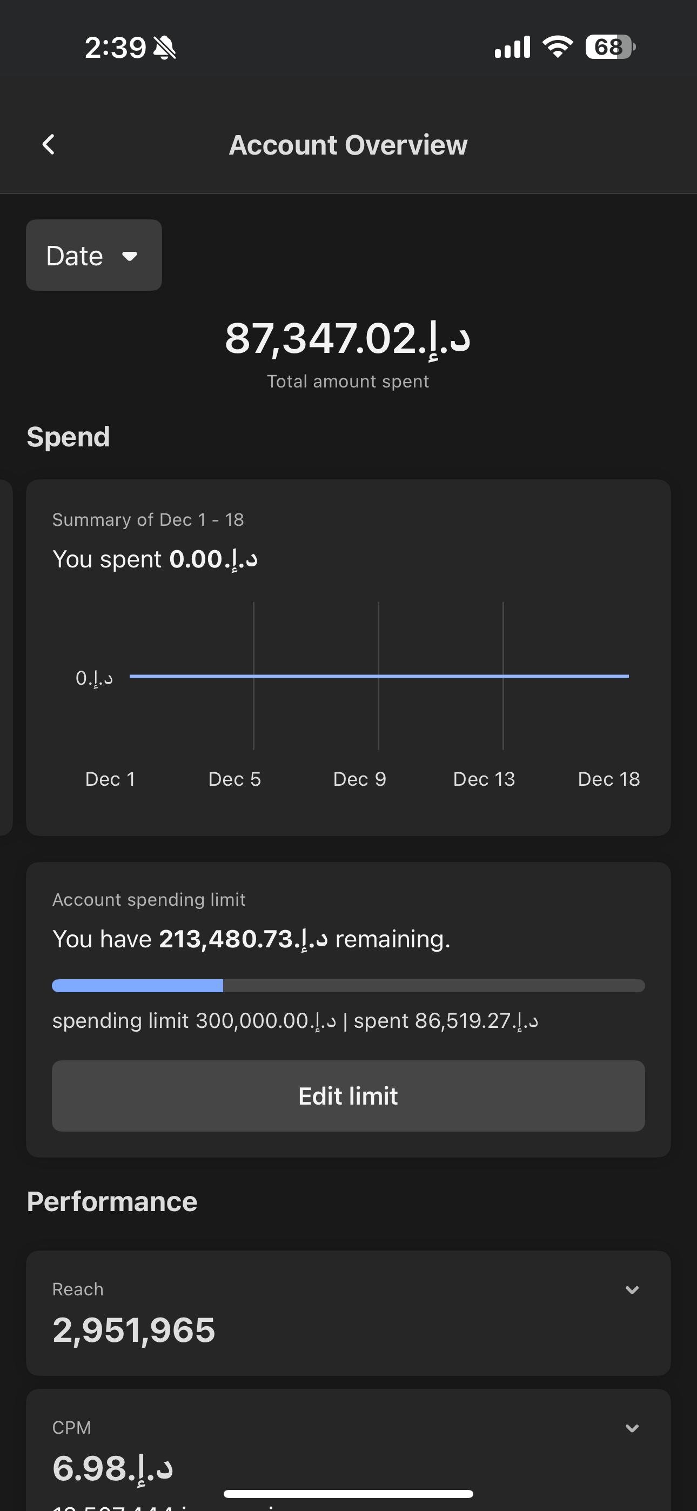
Task: Tap the spend chart line
Action: [378, 676]
